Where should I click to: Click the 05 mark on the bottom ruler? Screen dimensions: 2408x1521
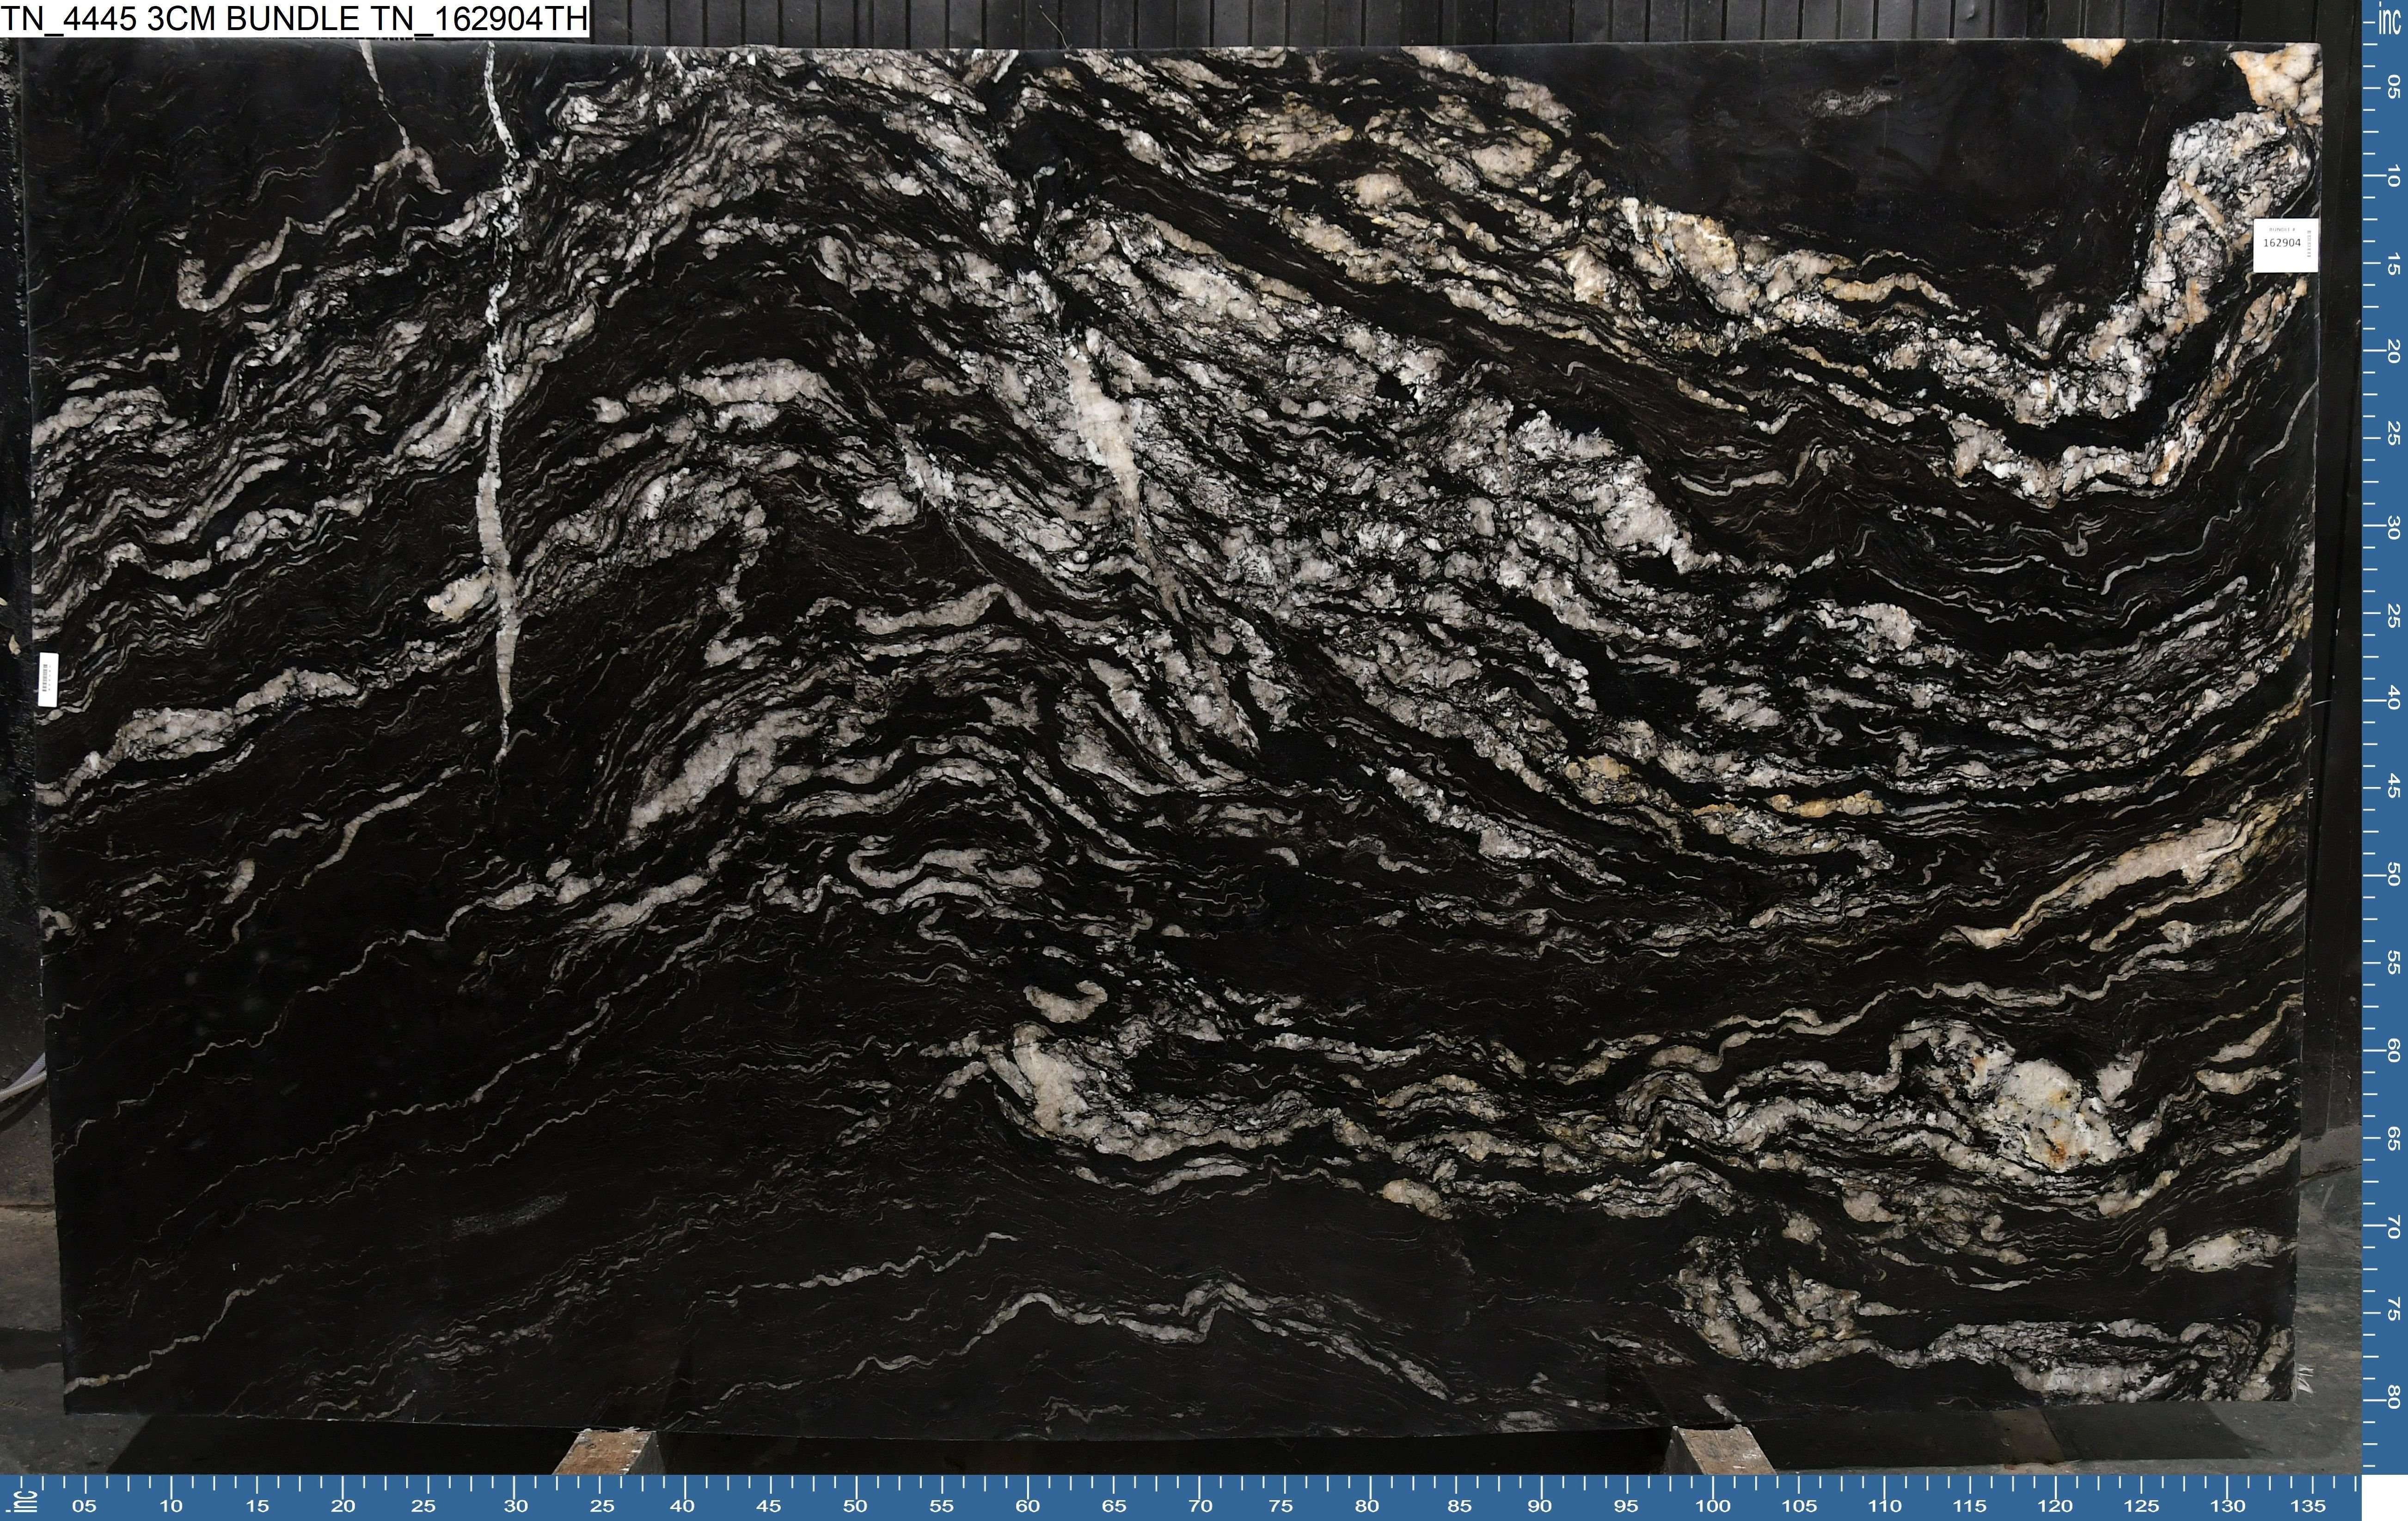coord(85,1506)
